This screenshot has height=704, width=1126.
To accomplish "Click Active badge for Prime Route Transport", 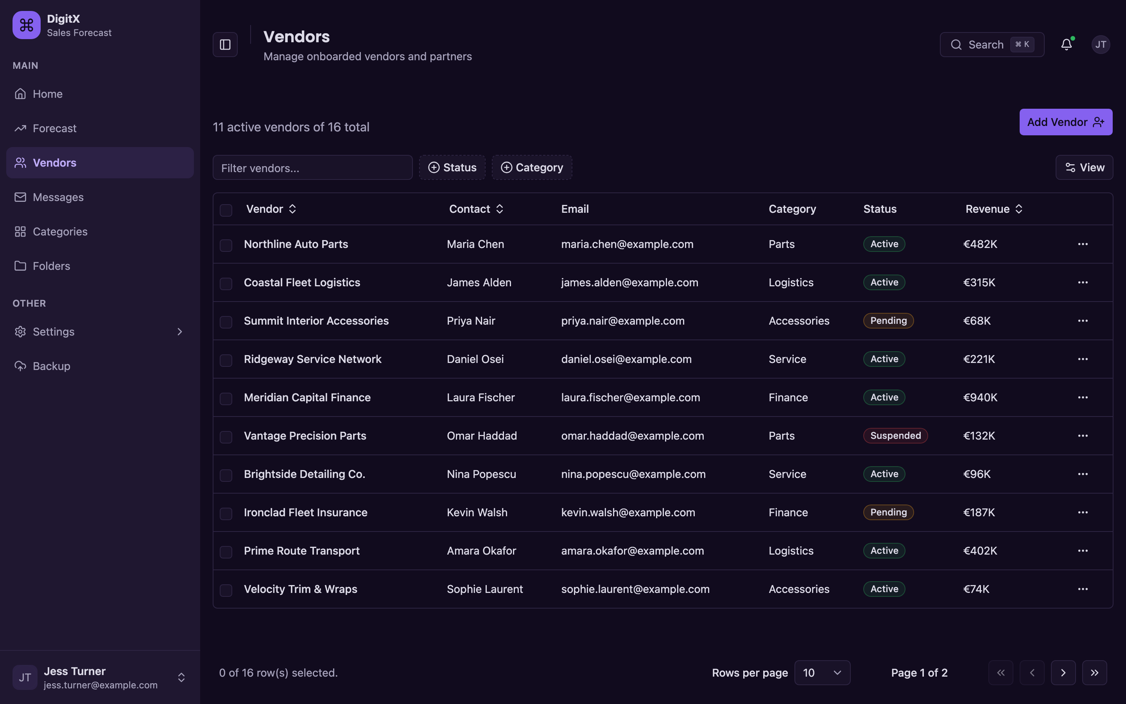I will tap(884, 551).
